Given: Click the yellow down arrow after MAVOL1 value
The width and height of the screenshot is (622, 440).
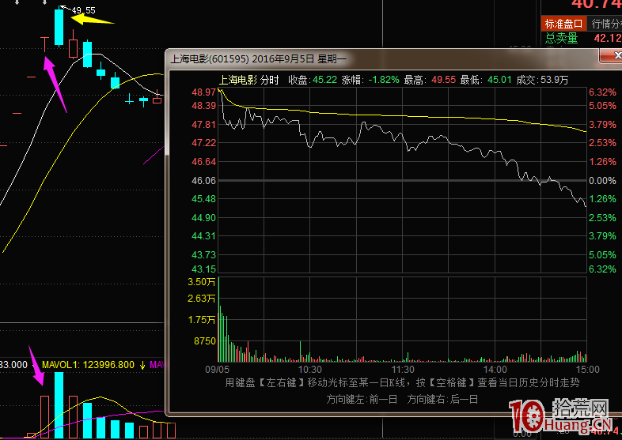Looking at the screenshot, I should point(142,365).
